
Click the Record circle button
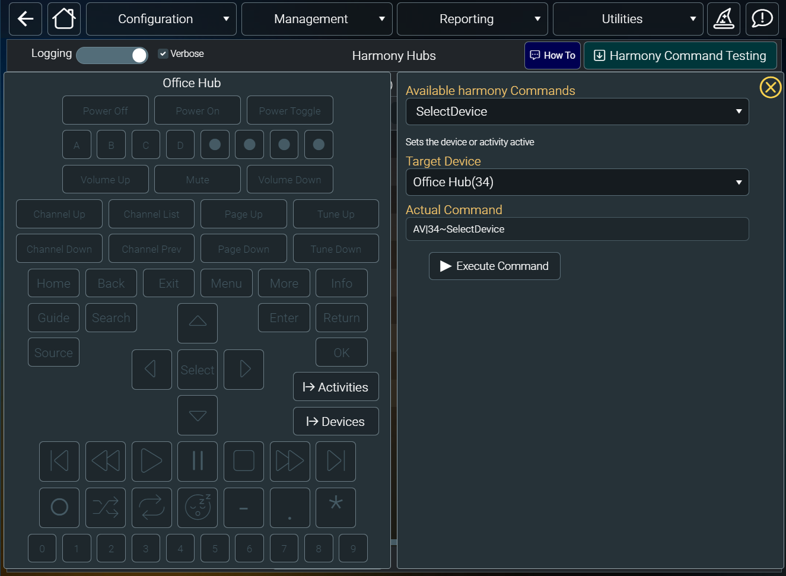(x=59, y=507)
